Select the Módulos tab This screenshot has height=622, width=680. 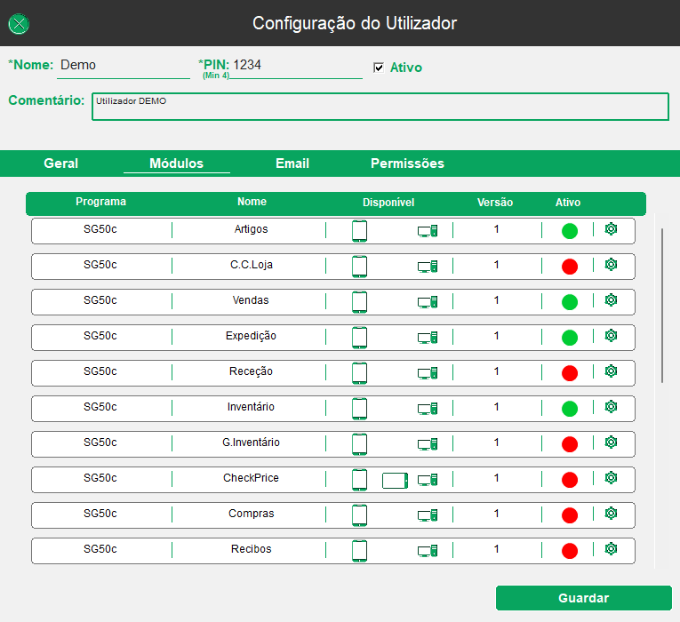click(x=177, y=163)
